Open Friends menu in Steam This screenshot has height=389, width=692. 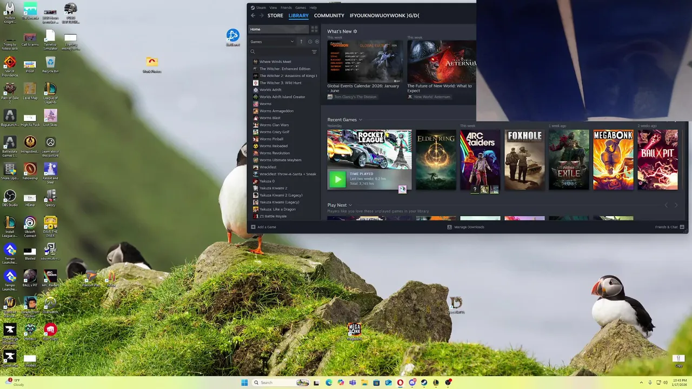(x=286, y=8)
